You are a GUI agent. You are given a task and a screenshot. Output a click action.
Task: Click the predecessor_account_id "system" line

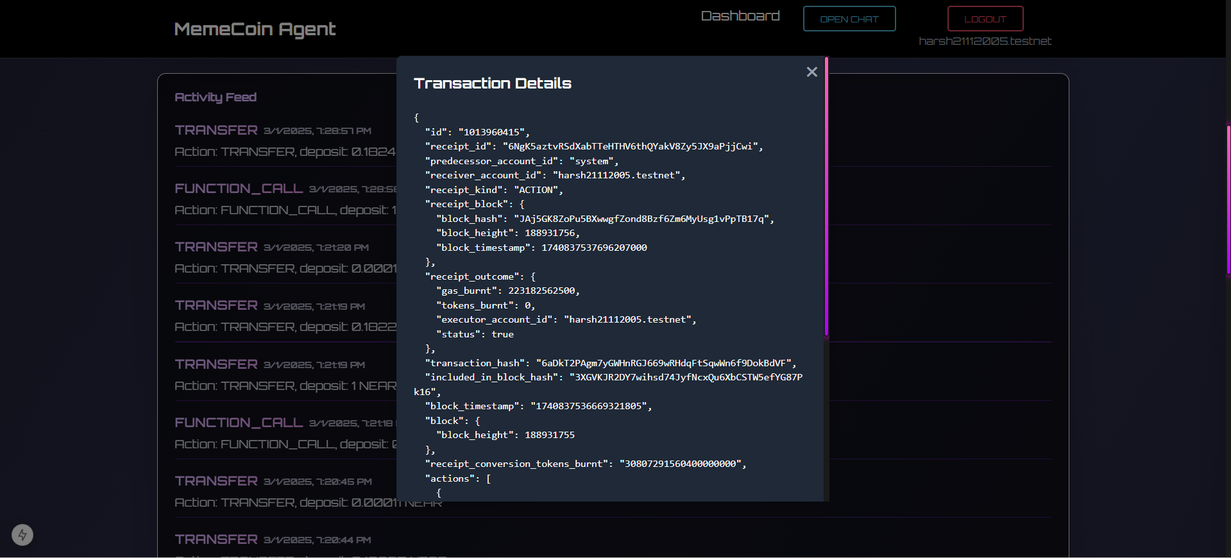(x=522, y=161)
